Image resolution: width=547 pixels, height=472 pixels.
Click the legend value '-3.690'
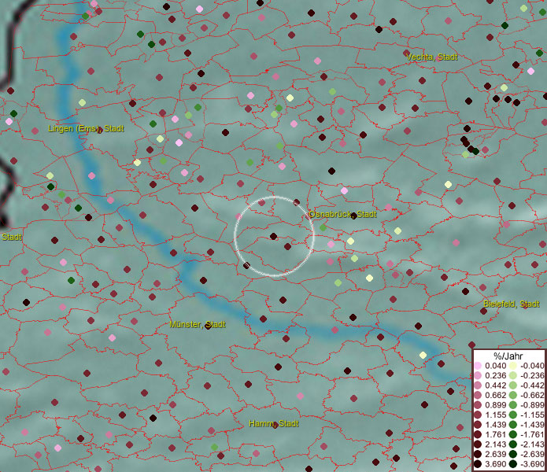(x=532, y=464)
